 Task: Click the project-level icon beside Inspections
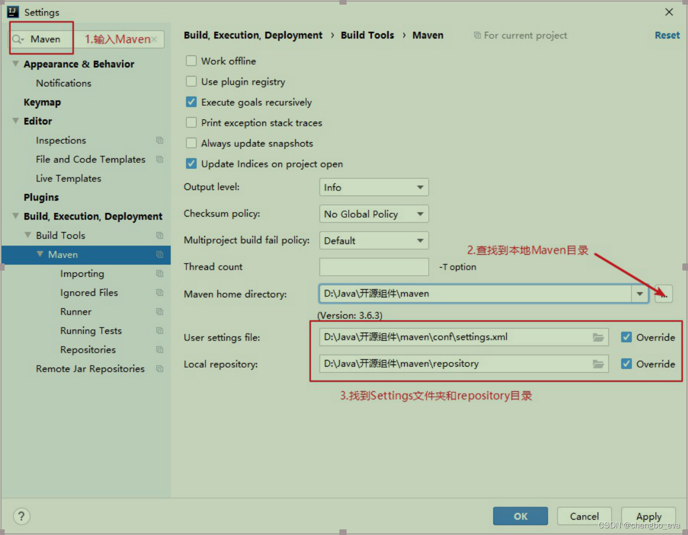(x=160, y=140)
